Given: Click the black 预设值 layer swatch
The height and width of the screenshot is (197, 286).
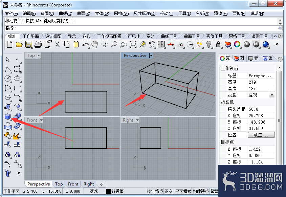Looking at the screenshot, I should tap(109, 192).
